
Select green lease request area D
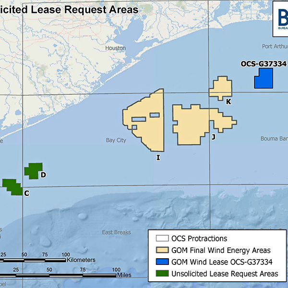tap(33, 170)
